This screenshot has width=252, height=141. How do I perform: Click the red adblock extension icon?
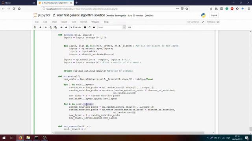232,9
